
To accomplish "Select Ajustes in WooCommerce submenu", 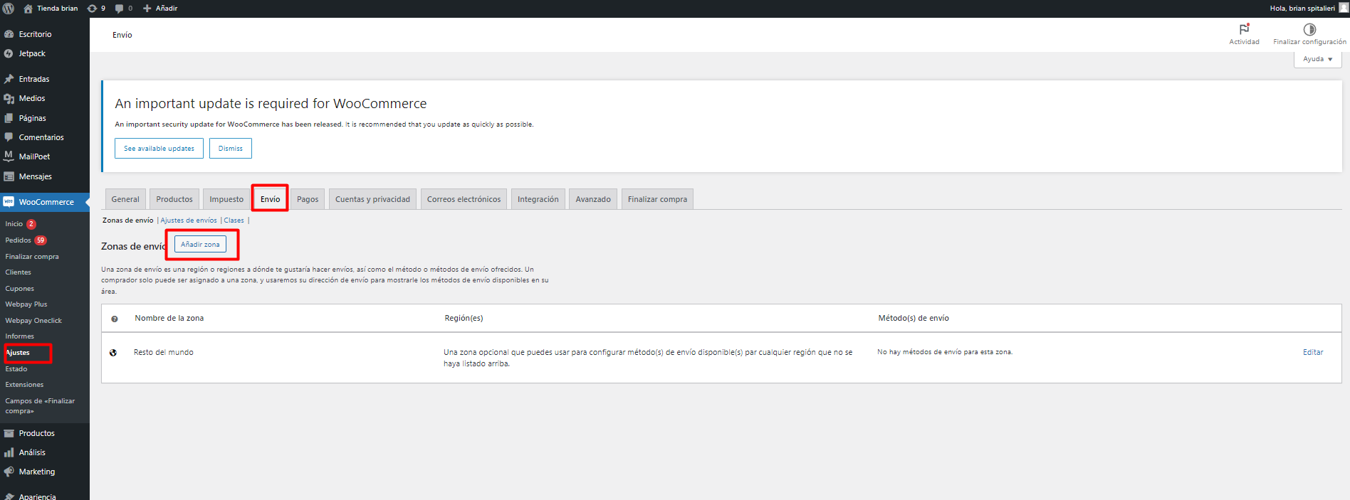I will (x=18, y=353).
